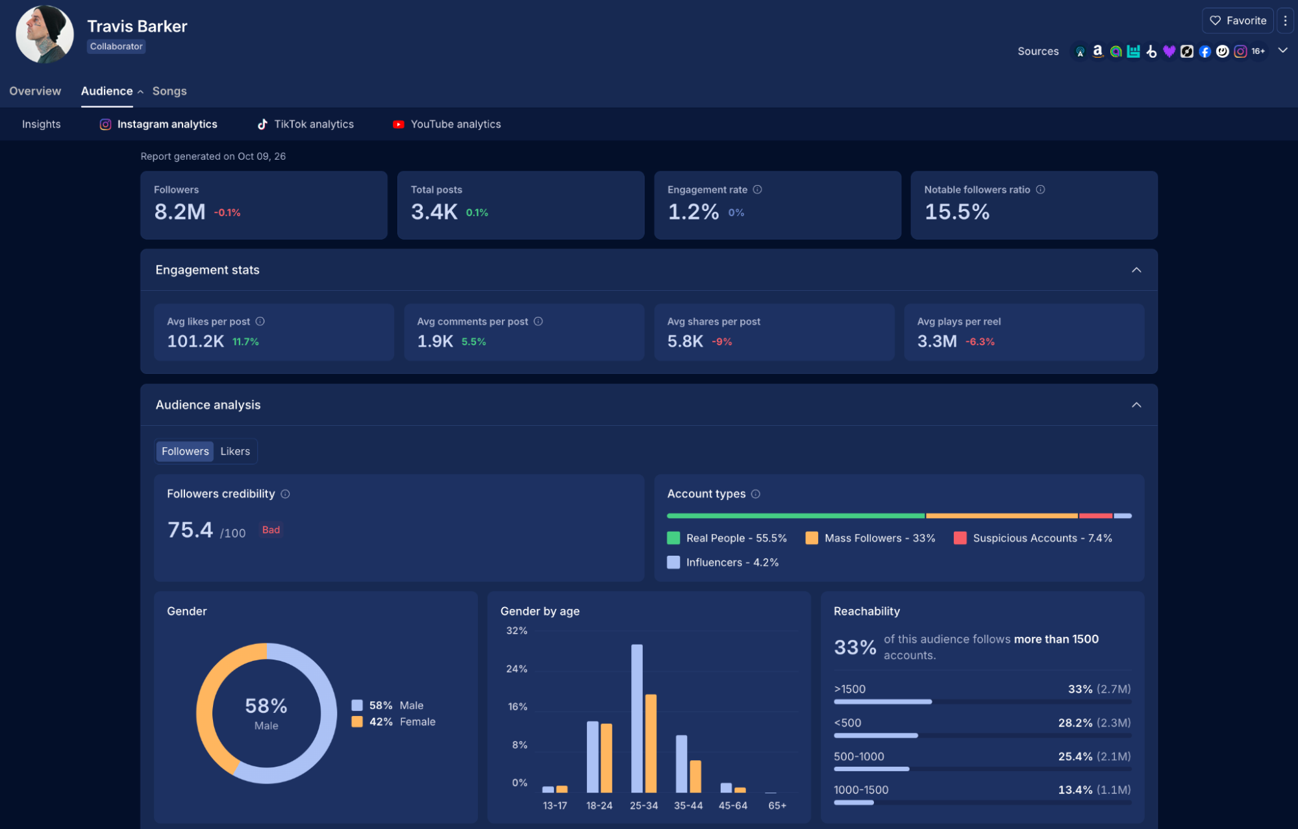The height and width of the screenshot is (829, 1298).
Task: Add Travis Barker to favorites
Action: pyautogui.click(x=1238, y=21)
